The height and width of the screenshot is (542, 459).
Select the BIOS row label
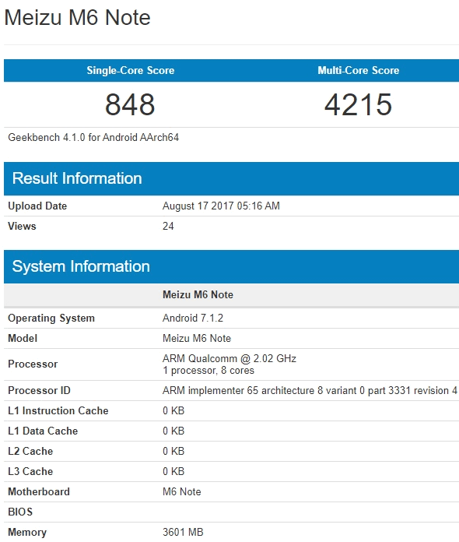20,512
